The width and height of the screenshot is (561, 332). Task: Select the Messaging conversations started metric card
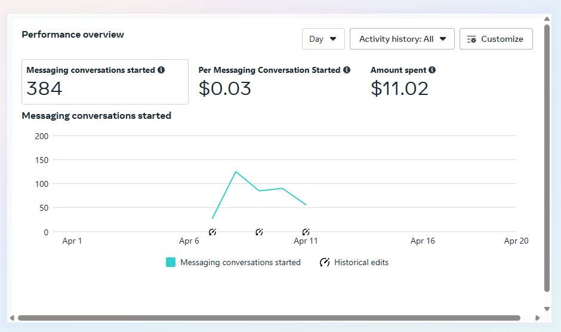point(105,82)
